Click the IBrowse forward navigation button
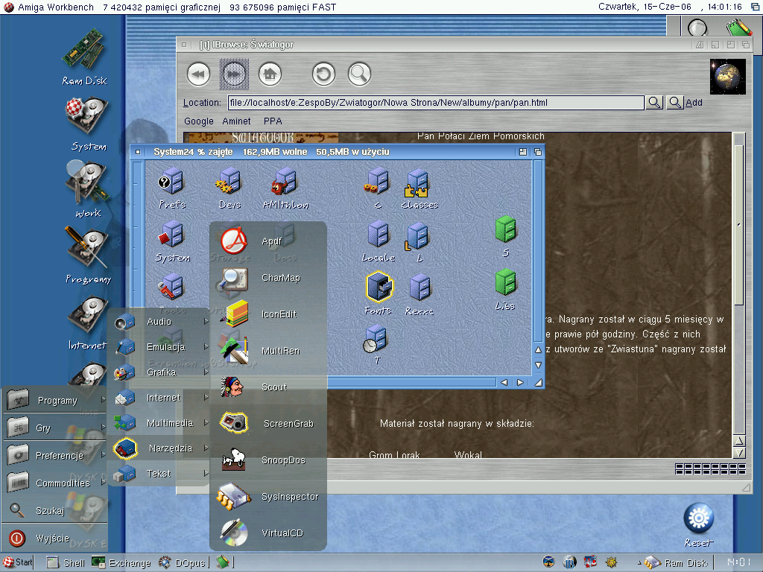Screen dimensions: 763x572 (x=234, y=74)
